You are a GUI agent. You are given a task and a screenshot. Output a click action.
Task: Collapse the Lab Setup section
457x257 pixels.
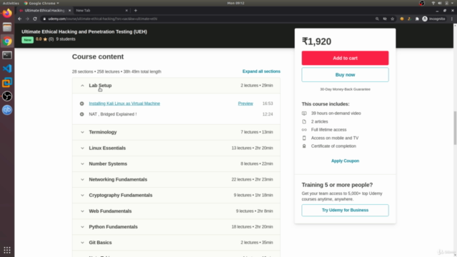(x=176, y=86)
